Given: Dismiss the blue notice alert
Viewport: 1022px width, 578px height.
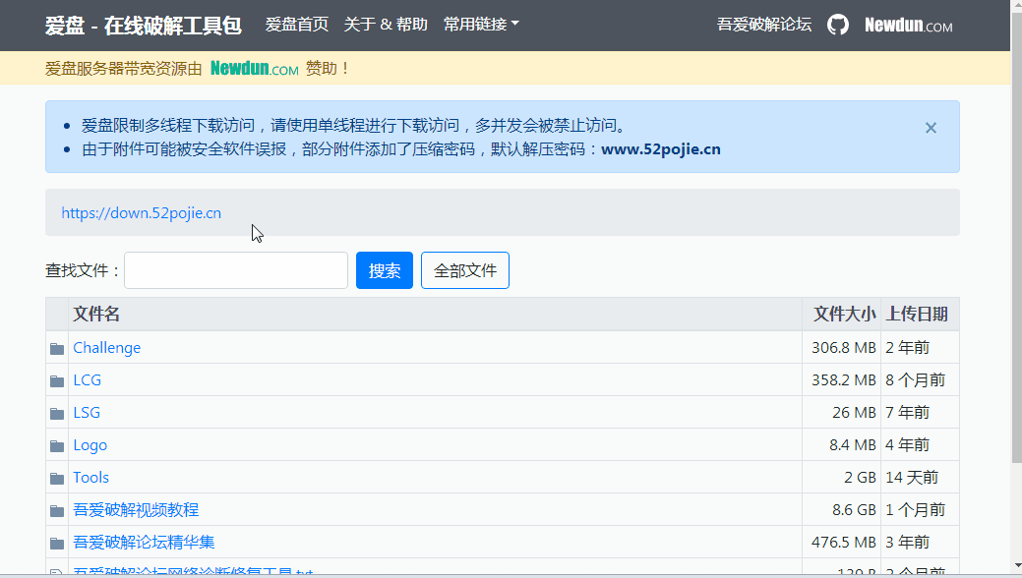Looking at the screenshot, I should point(931,128).
